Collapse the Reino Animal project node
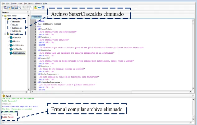The height and width of the screenshot is (125, 197). pyautogui.click(x=2, y=16)
